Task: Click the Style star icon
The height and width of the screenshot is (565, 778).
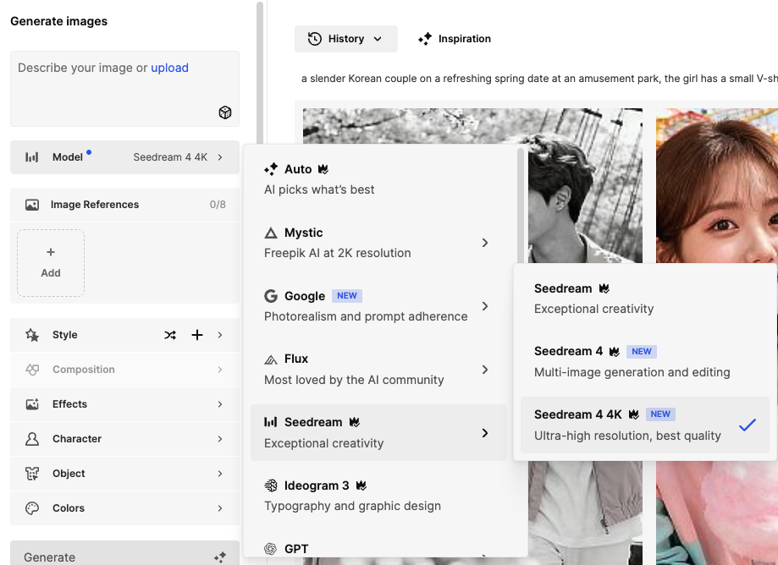Action: (x=32, y=335)
